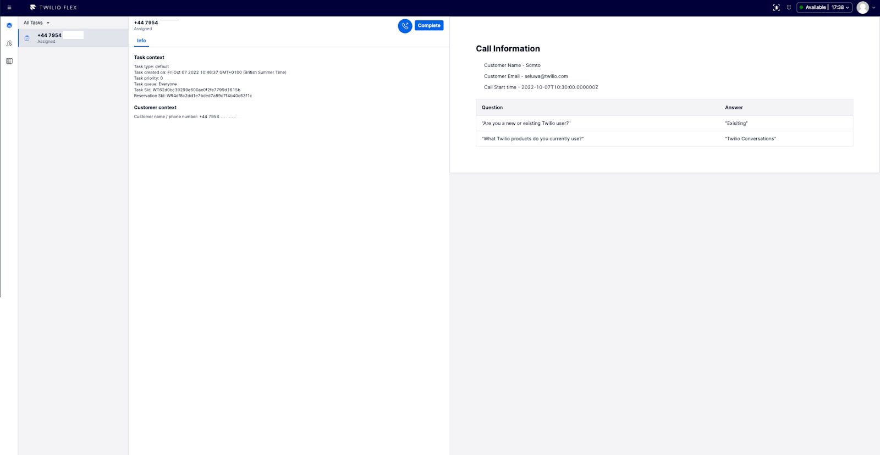Click the new or existing Twilio user question
This screenshot has width=880, height=455.
point(526,124)
